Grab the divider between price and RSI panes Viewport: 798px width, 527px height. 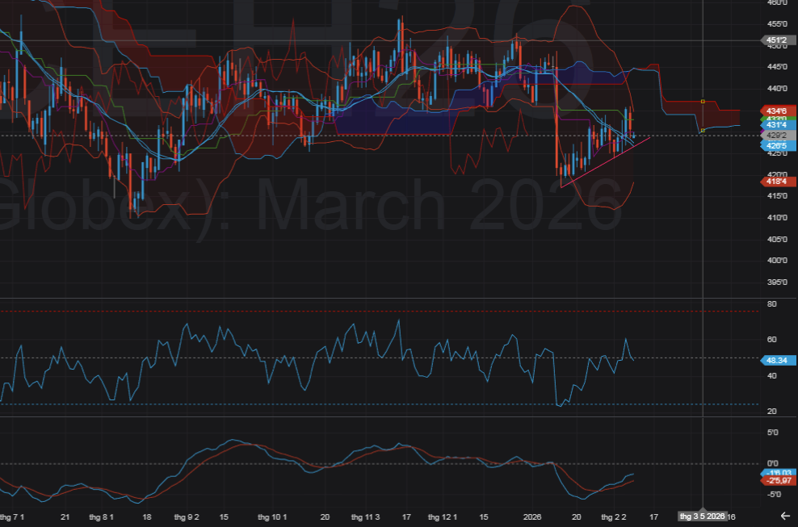(380, 298)
